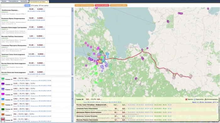Pick the dark purple Газель 12 color swatch
This screenshot has width=220, height=123.
(3, 84)
